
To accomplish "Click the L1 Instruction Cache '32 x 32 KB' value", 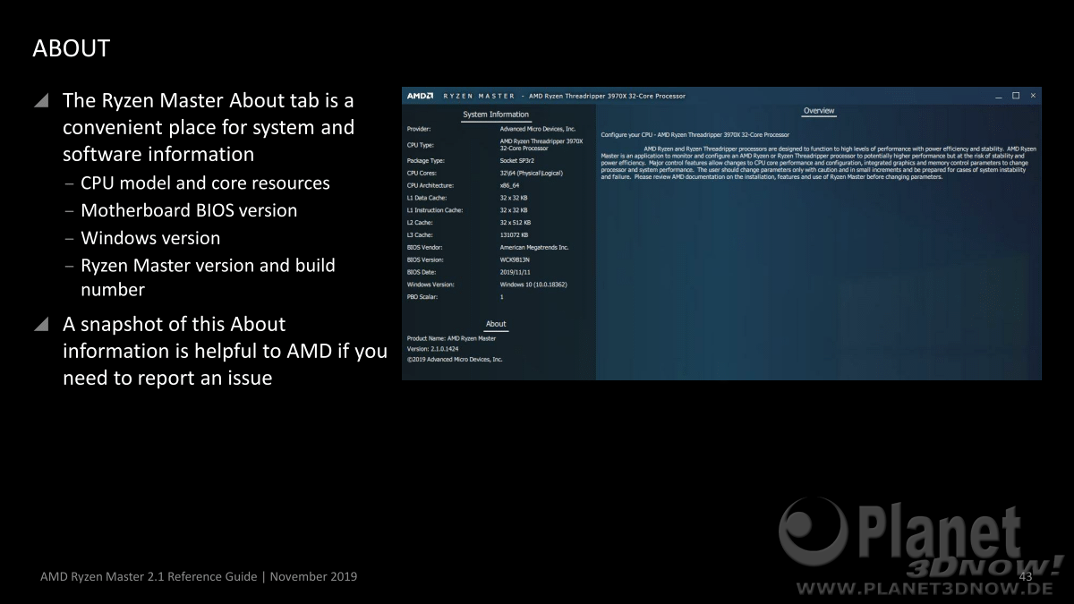I will tap(514, 210).
